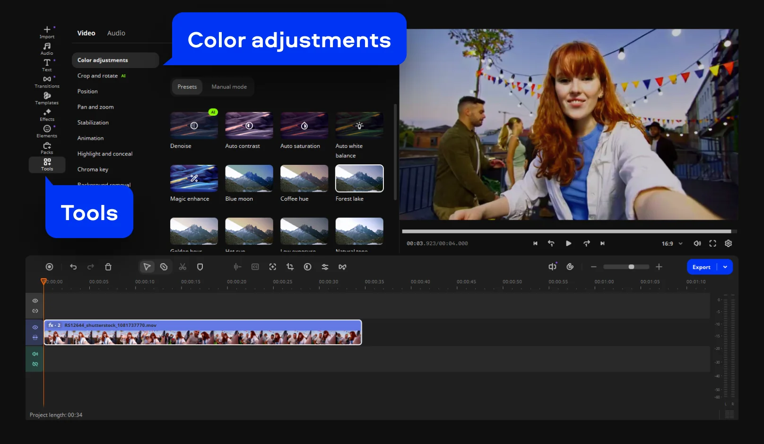Click the preview playback progress bar
The width and height of the screenshot is (764, 444).
[x=569, y=231]
